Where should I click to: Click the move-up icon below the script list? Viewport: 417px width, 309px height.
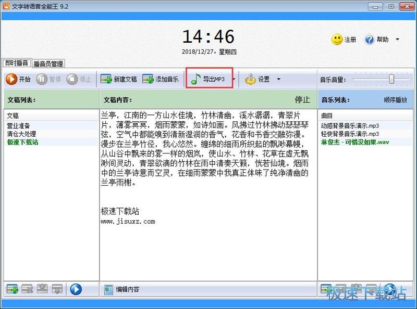coord(42,289)
